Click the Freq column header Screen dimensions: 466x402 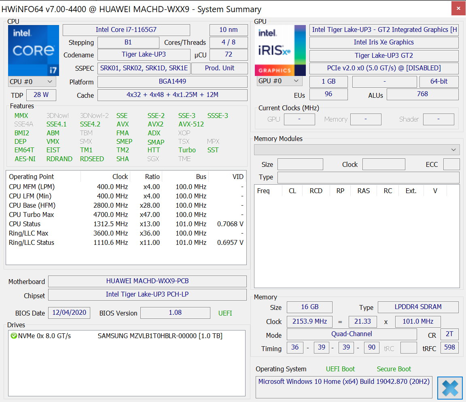click(268, 191)
